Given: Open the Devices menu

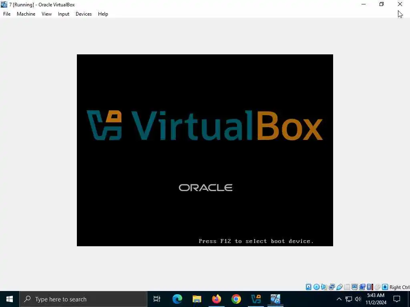Looking at the screenshot, I should (84, 14).
